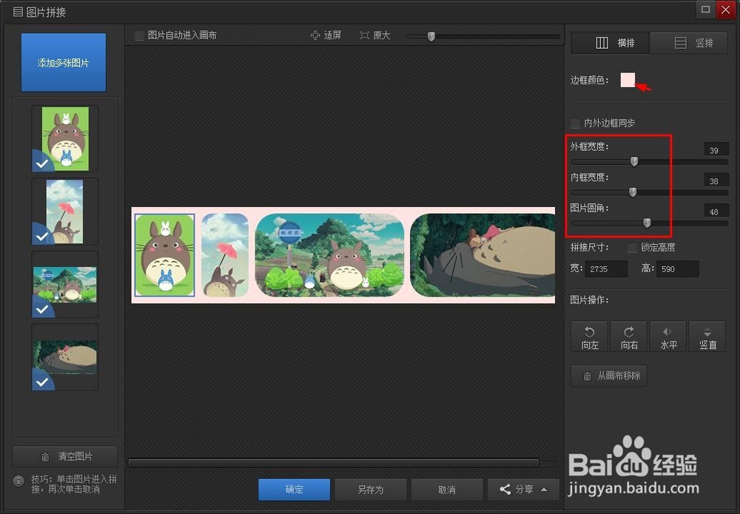Rotate image right with 向右
Screen dimensions: 740x514
click(x=629, y=337)
